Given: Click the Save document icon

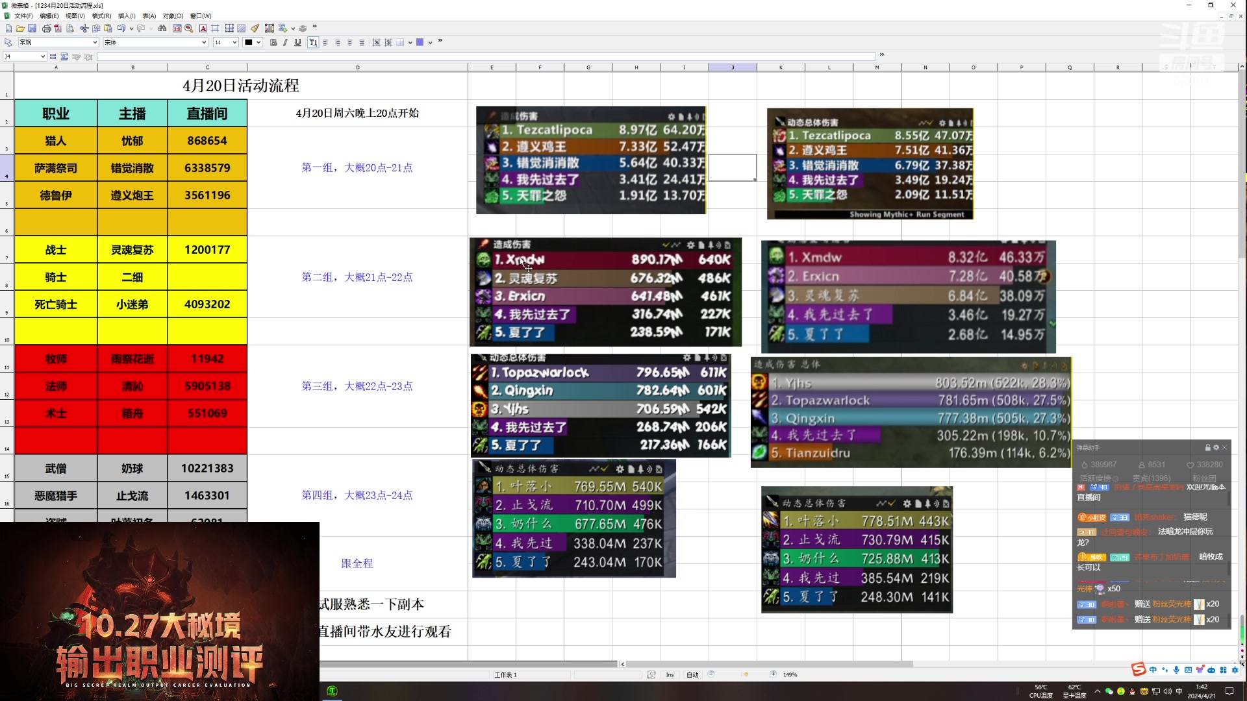Looking at the screenshot, I should coord(32,29).
